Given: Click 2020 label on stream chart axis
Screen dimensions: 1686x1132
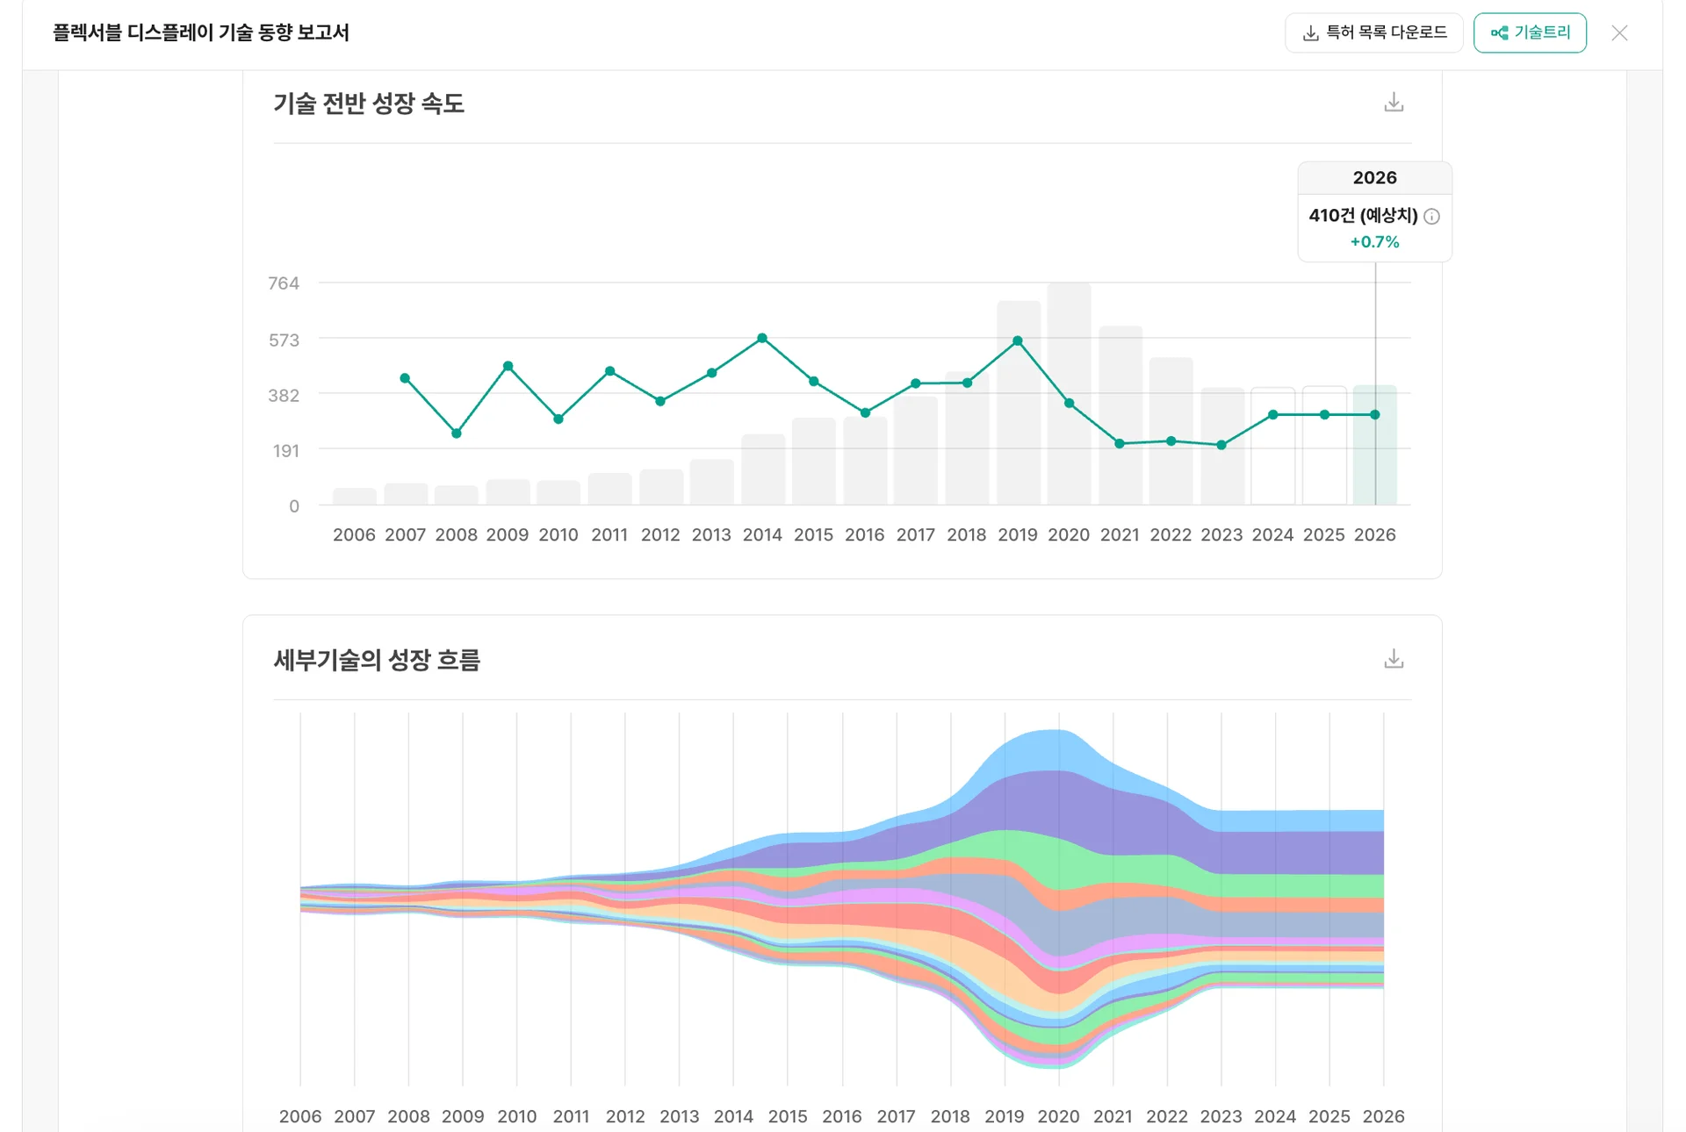Looking at the screenshot, I should [1058, 1116].
